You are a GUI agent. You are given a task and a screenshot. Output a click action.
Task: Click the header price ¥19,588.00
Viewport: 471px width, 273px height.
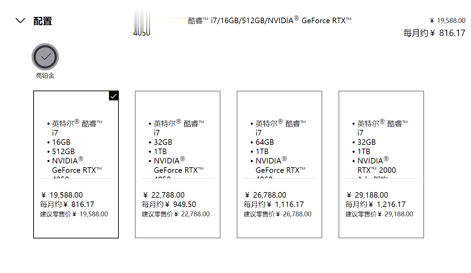447,21
